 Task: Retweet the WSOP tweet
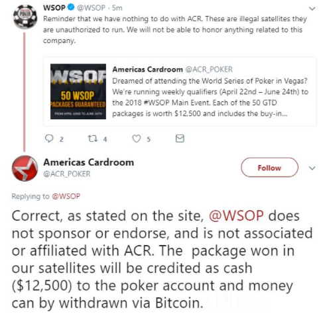93,138
